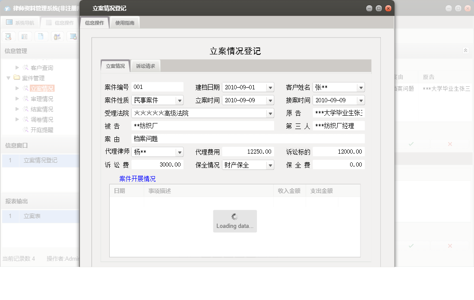The image size is (474, 300).
Task: Click the operator/user toolbar icon
Action: pyautogui.click(x=57, y=36)
